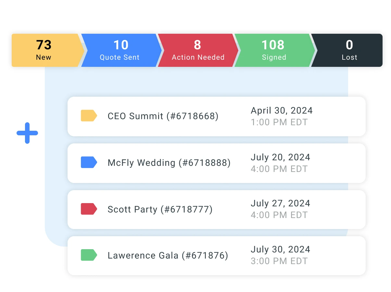Click the July 30, 2024 date
The height and width of the screenshot is (292, 391).
pyautogui.click(x=280, y=249)
